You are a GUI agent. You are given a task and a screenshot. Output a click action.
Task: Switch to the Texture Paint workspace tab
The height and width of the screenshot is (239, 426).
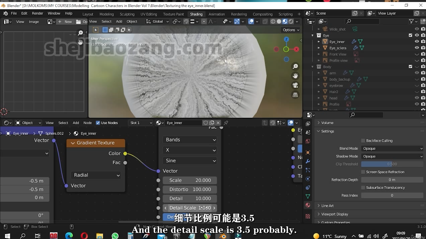point(173,14)
